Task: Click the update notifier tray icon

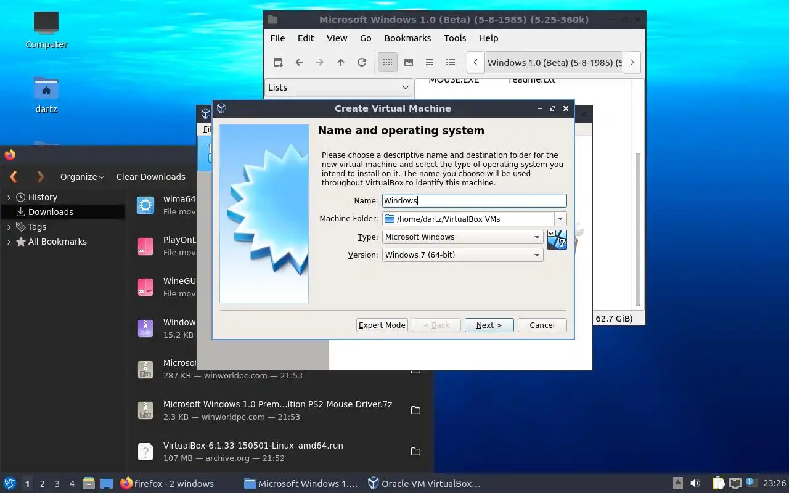Action: [x=751, y=483]
